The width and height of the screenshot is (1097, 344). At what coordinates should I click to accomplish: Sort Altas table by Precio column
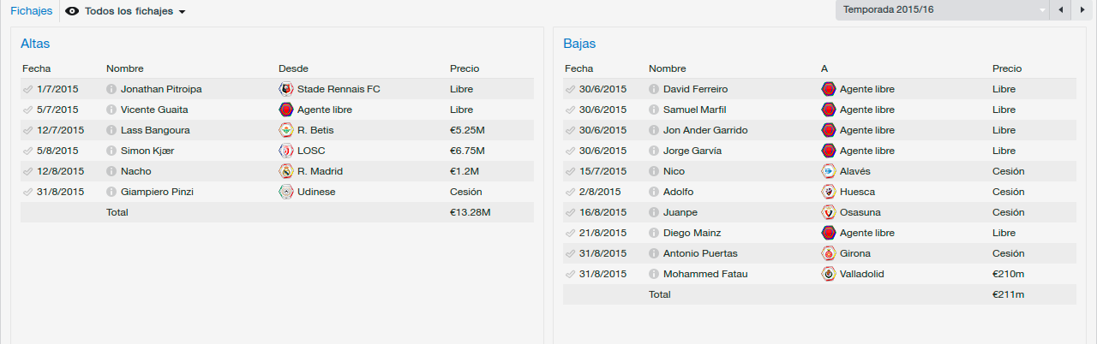pos(465,68)
